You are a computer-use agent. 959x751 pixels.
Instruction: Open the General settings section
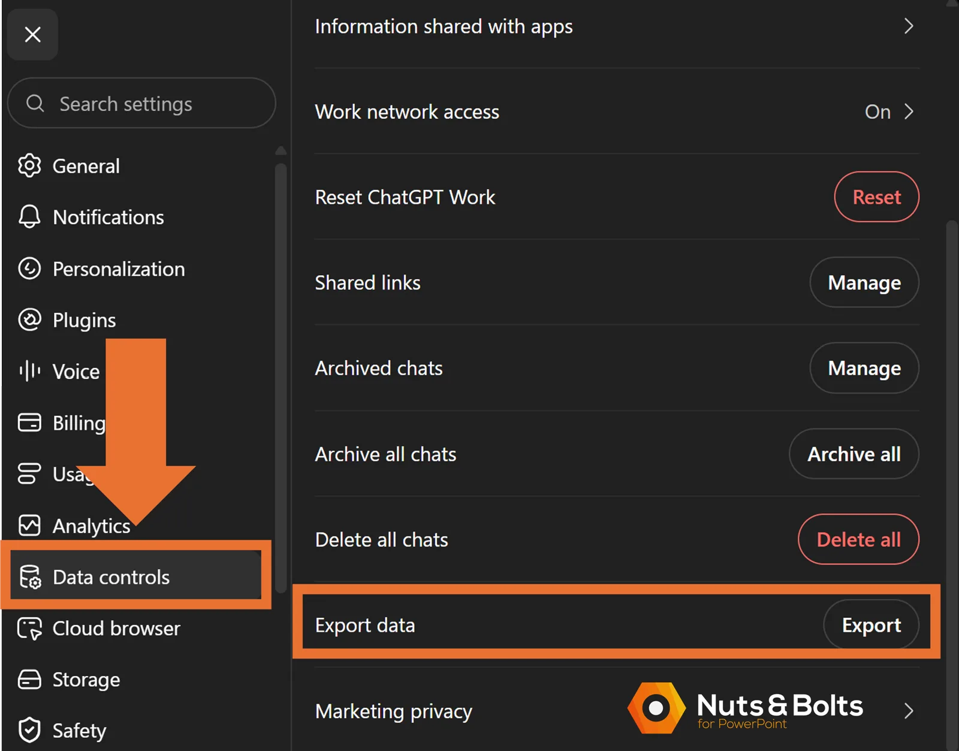pyautogui.click(x=86, y=166)
